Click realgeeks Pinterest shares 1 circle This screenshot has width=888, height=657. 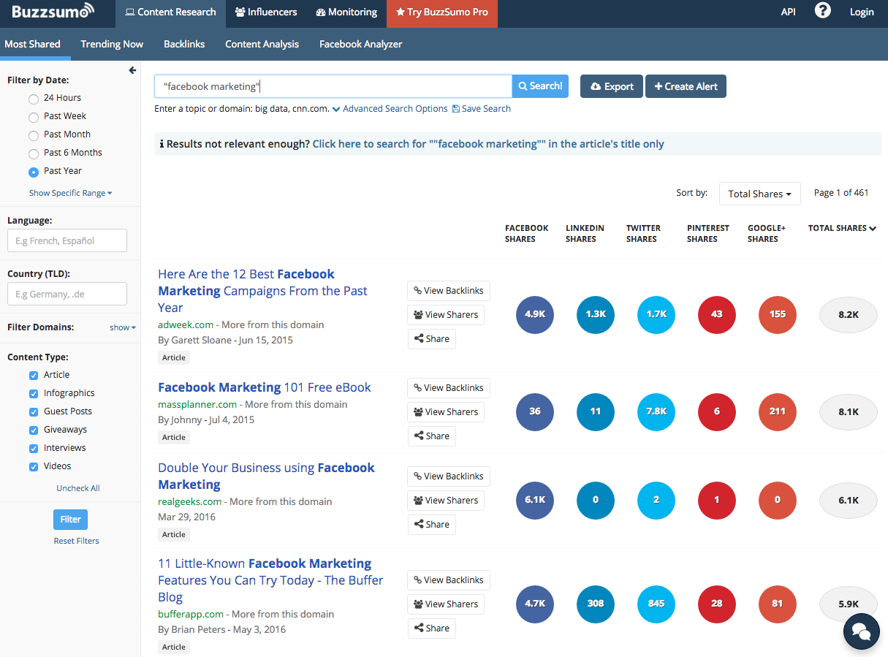[717, 500]
